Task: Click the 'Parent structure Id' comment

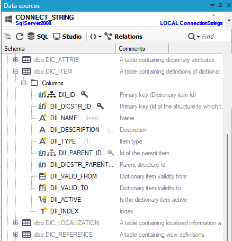Action: (x=142, y=165)
